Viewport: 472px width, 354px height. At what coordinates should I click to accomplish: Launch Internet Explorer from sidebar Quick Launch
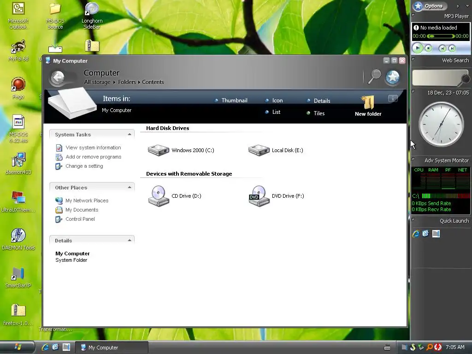click(x=416, y=234)
